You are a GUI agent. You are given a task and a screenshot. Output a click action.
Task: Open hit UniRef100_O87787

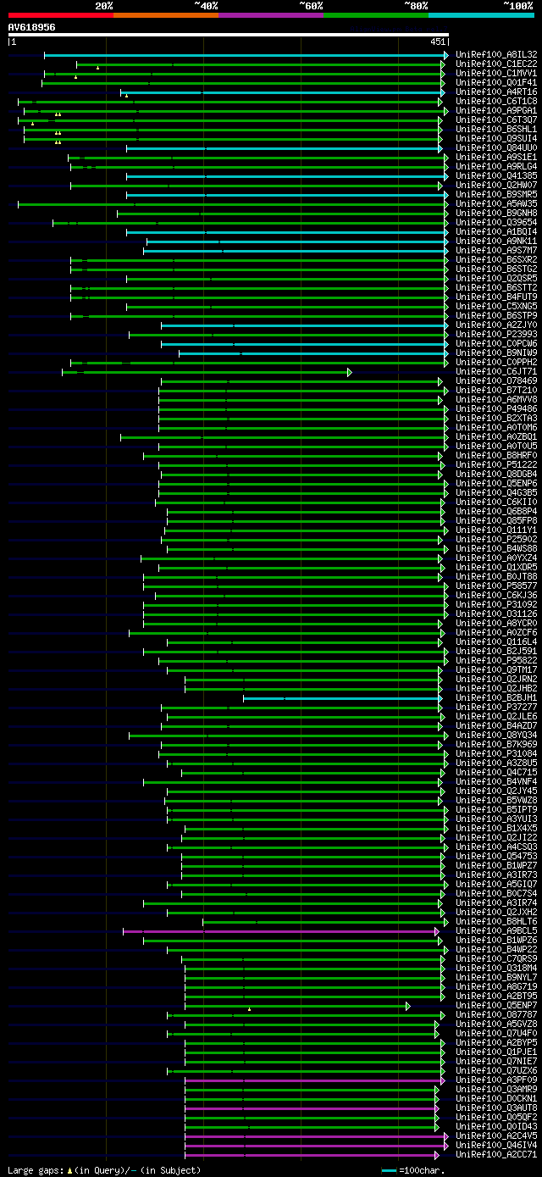click(x=496, y=1015)
